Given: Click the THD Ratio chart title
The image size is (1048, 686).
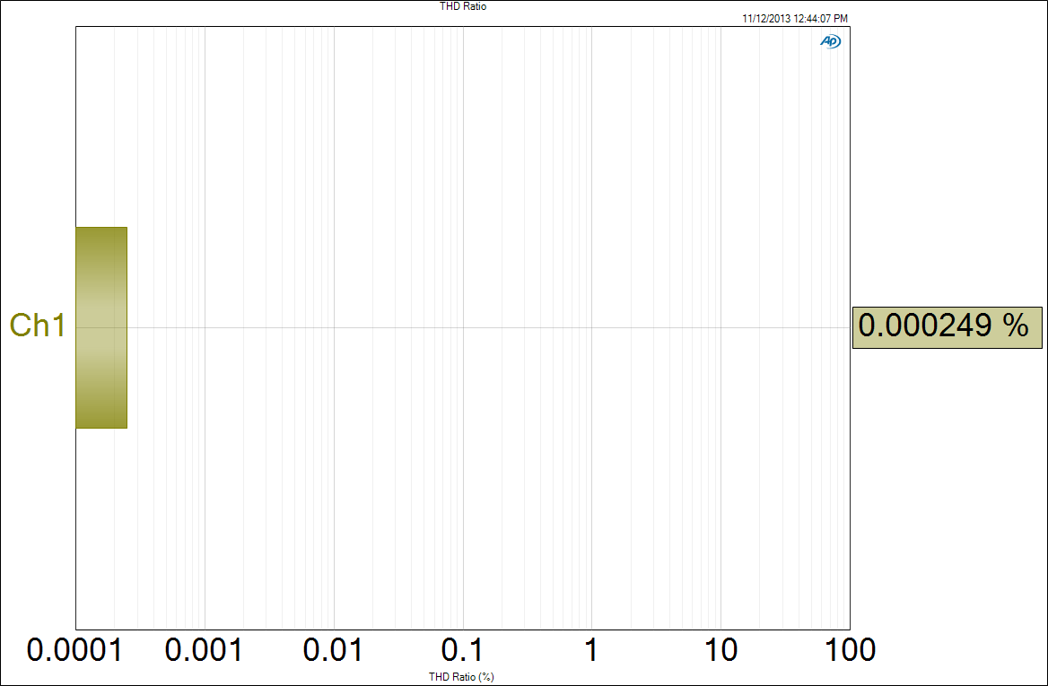Looking at the screenshot, I should [463, 6].
